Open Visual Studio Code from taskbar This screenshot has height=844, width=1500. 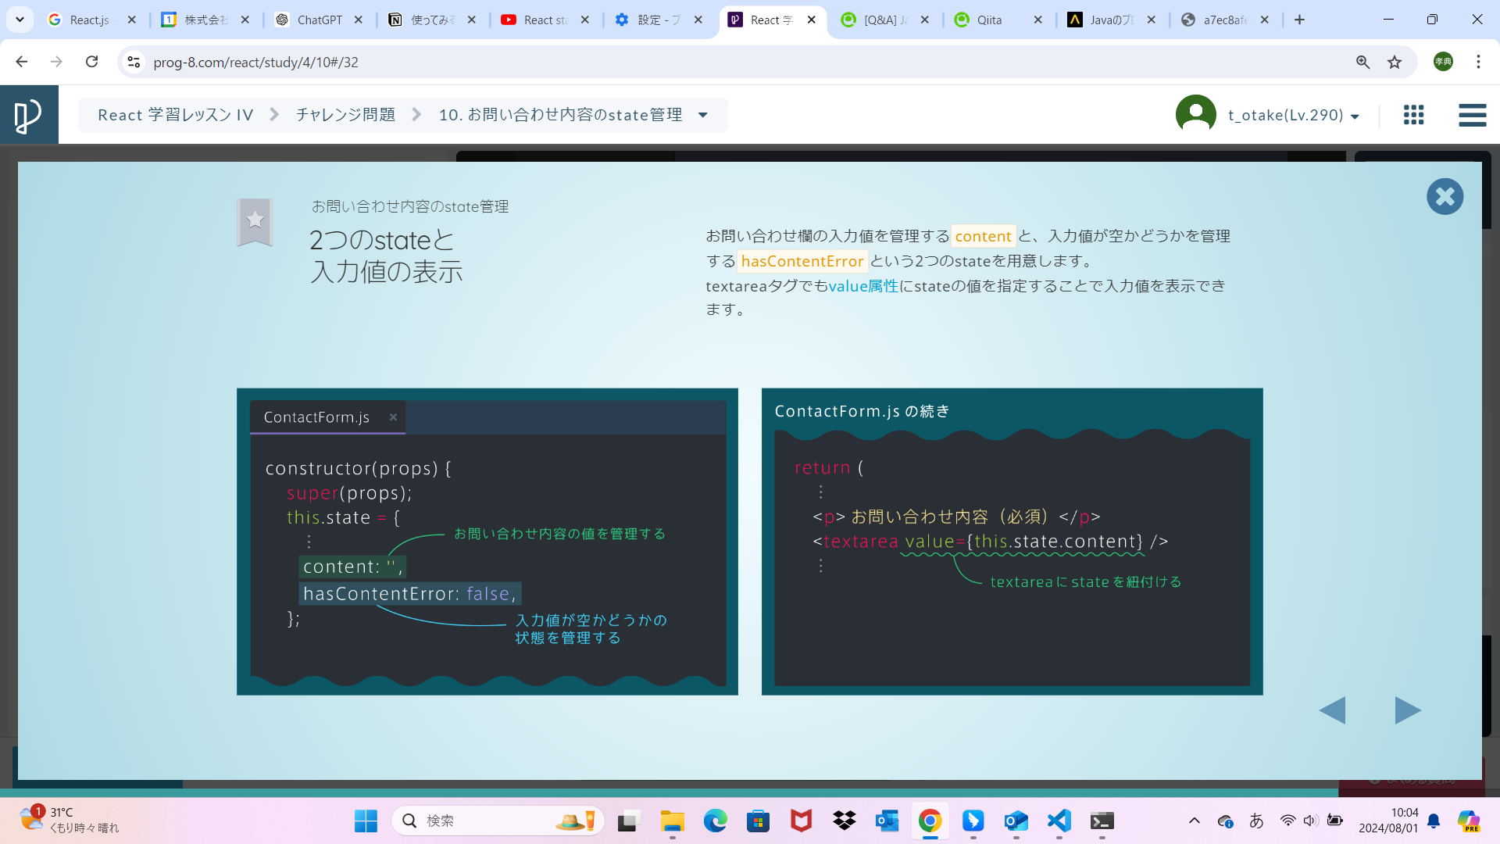[x=1059, y=821]
